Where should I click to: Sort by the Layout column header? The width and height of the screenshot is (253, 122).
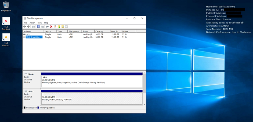[x=50, y=31]
